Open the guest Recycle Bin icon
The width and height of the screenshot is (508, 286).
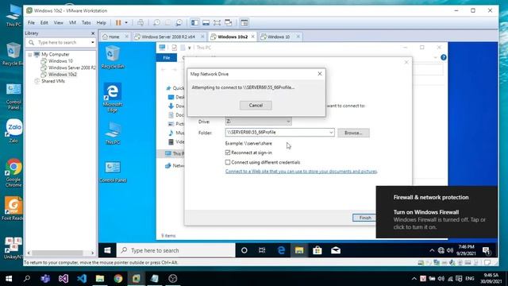[x=113, y=57]
